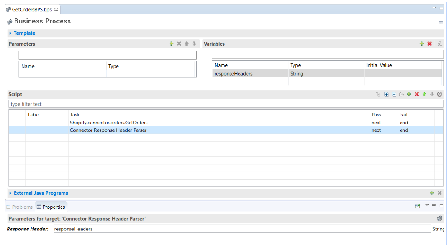Image resolution: width=447 pixels, height=245 pixels.
Task: Move parameter down in Parameters section
Action: 194,44
